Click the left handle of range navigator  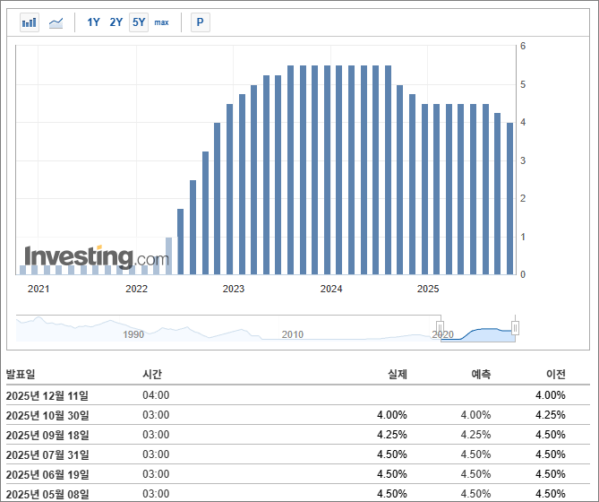[440, 328]
